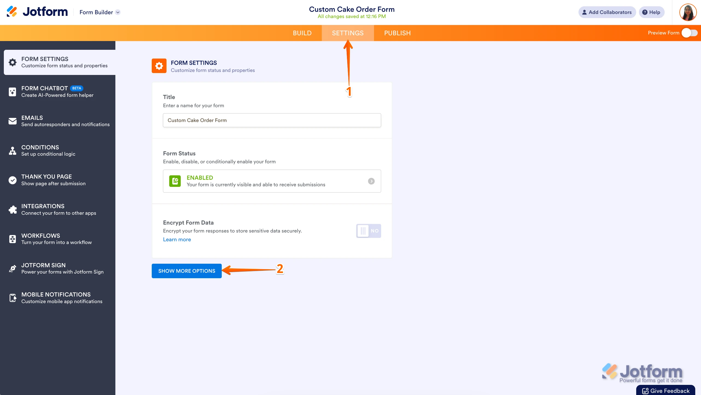Open Mobile Notifications settings

click(13, 298)
